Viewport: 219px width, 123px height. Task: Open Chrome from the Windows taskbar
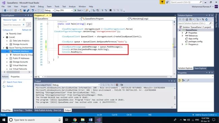75,120
